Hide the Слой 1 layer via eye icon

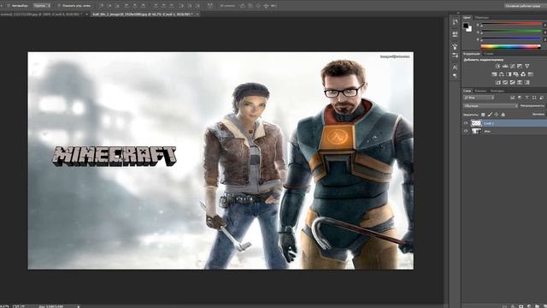[466, 123]
